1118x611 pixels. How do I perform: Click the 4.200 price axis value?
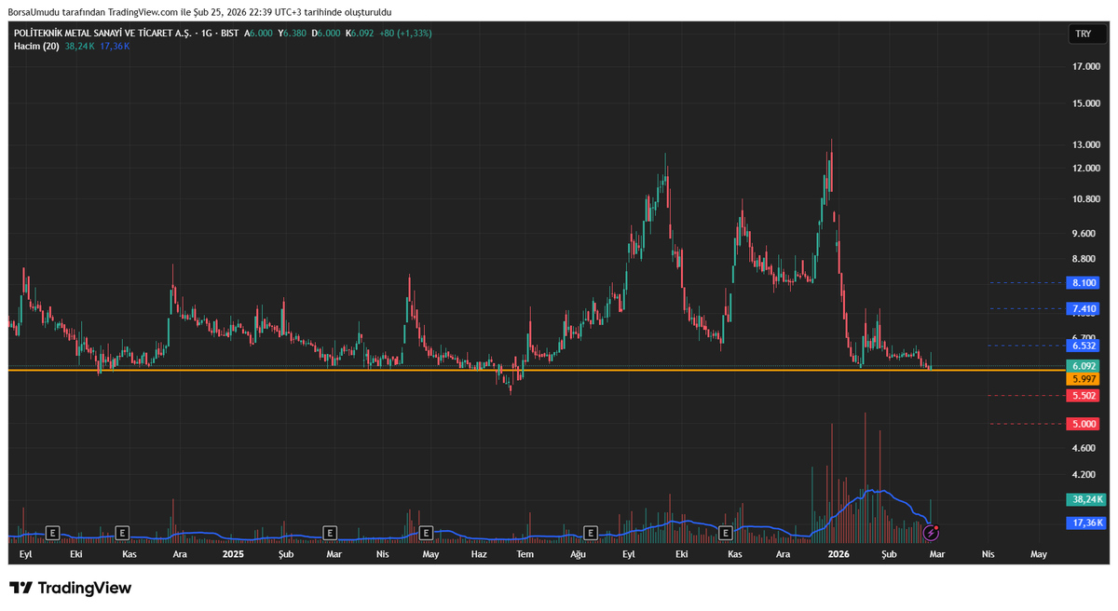(1084, 475)
